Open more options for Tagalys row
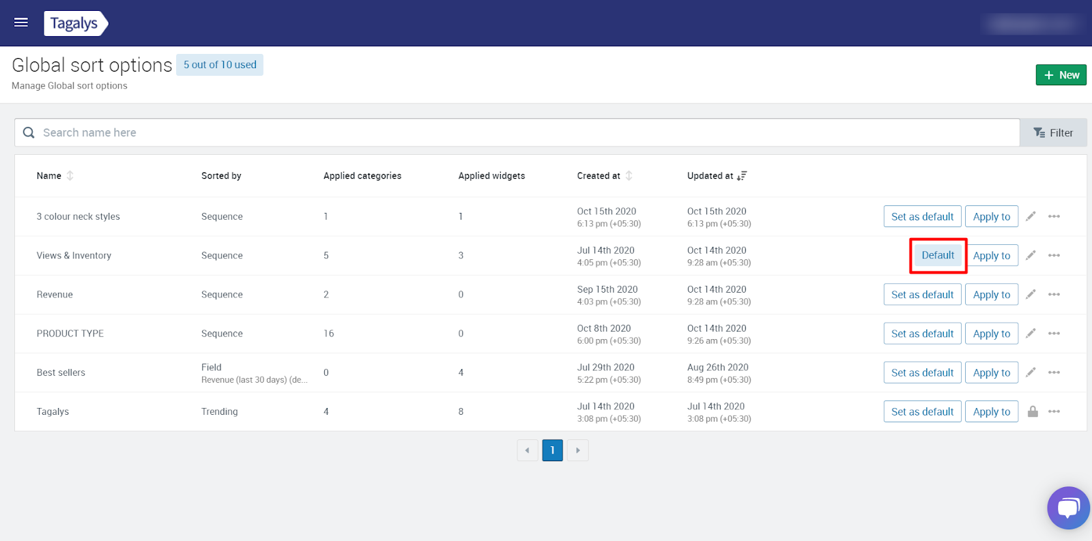This screenshot has width=1092, height=541. click(1054, 411)
